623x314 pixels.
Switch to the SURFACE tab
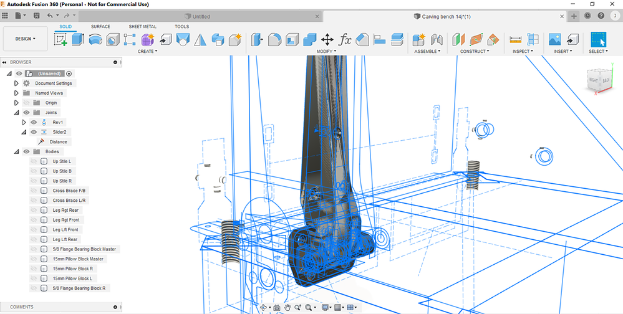click(x=100, y=27)
